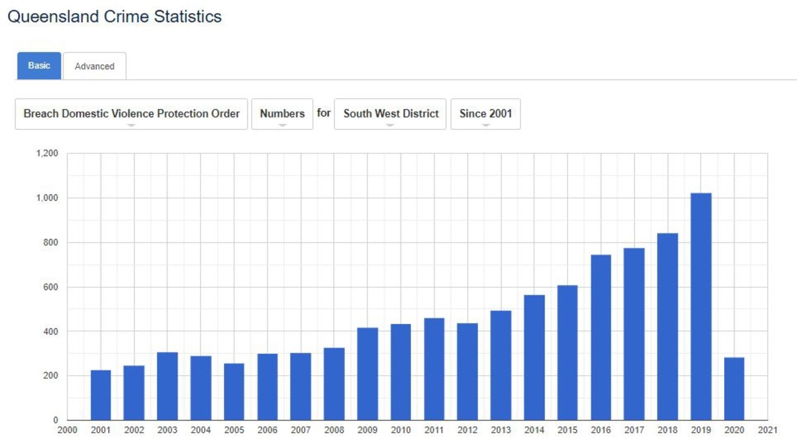Select the 2020 bar in chart
Viewport: 797px width, 448px height.
pyautogui.click(x=734, y=389)
